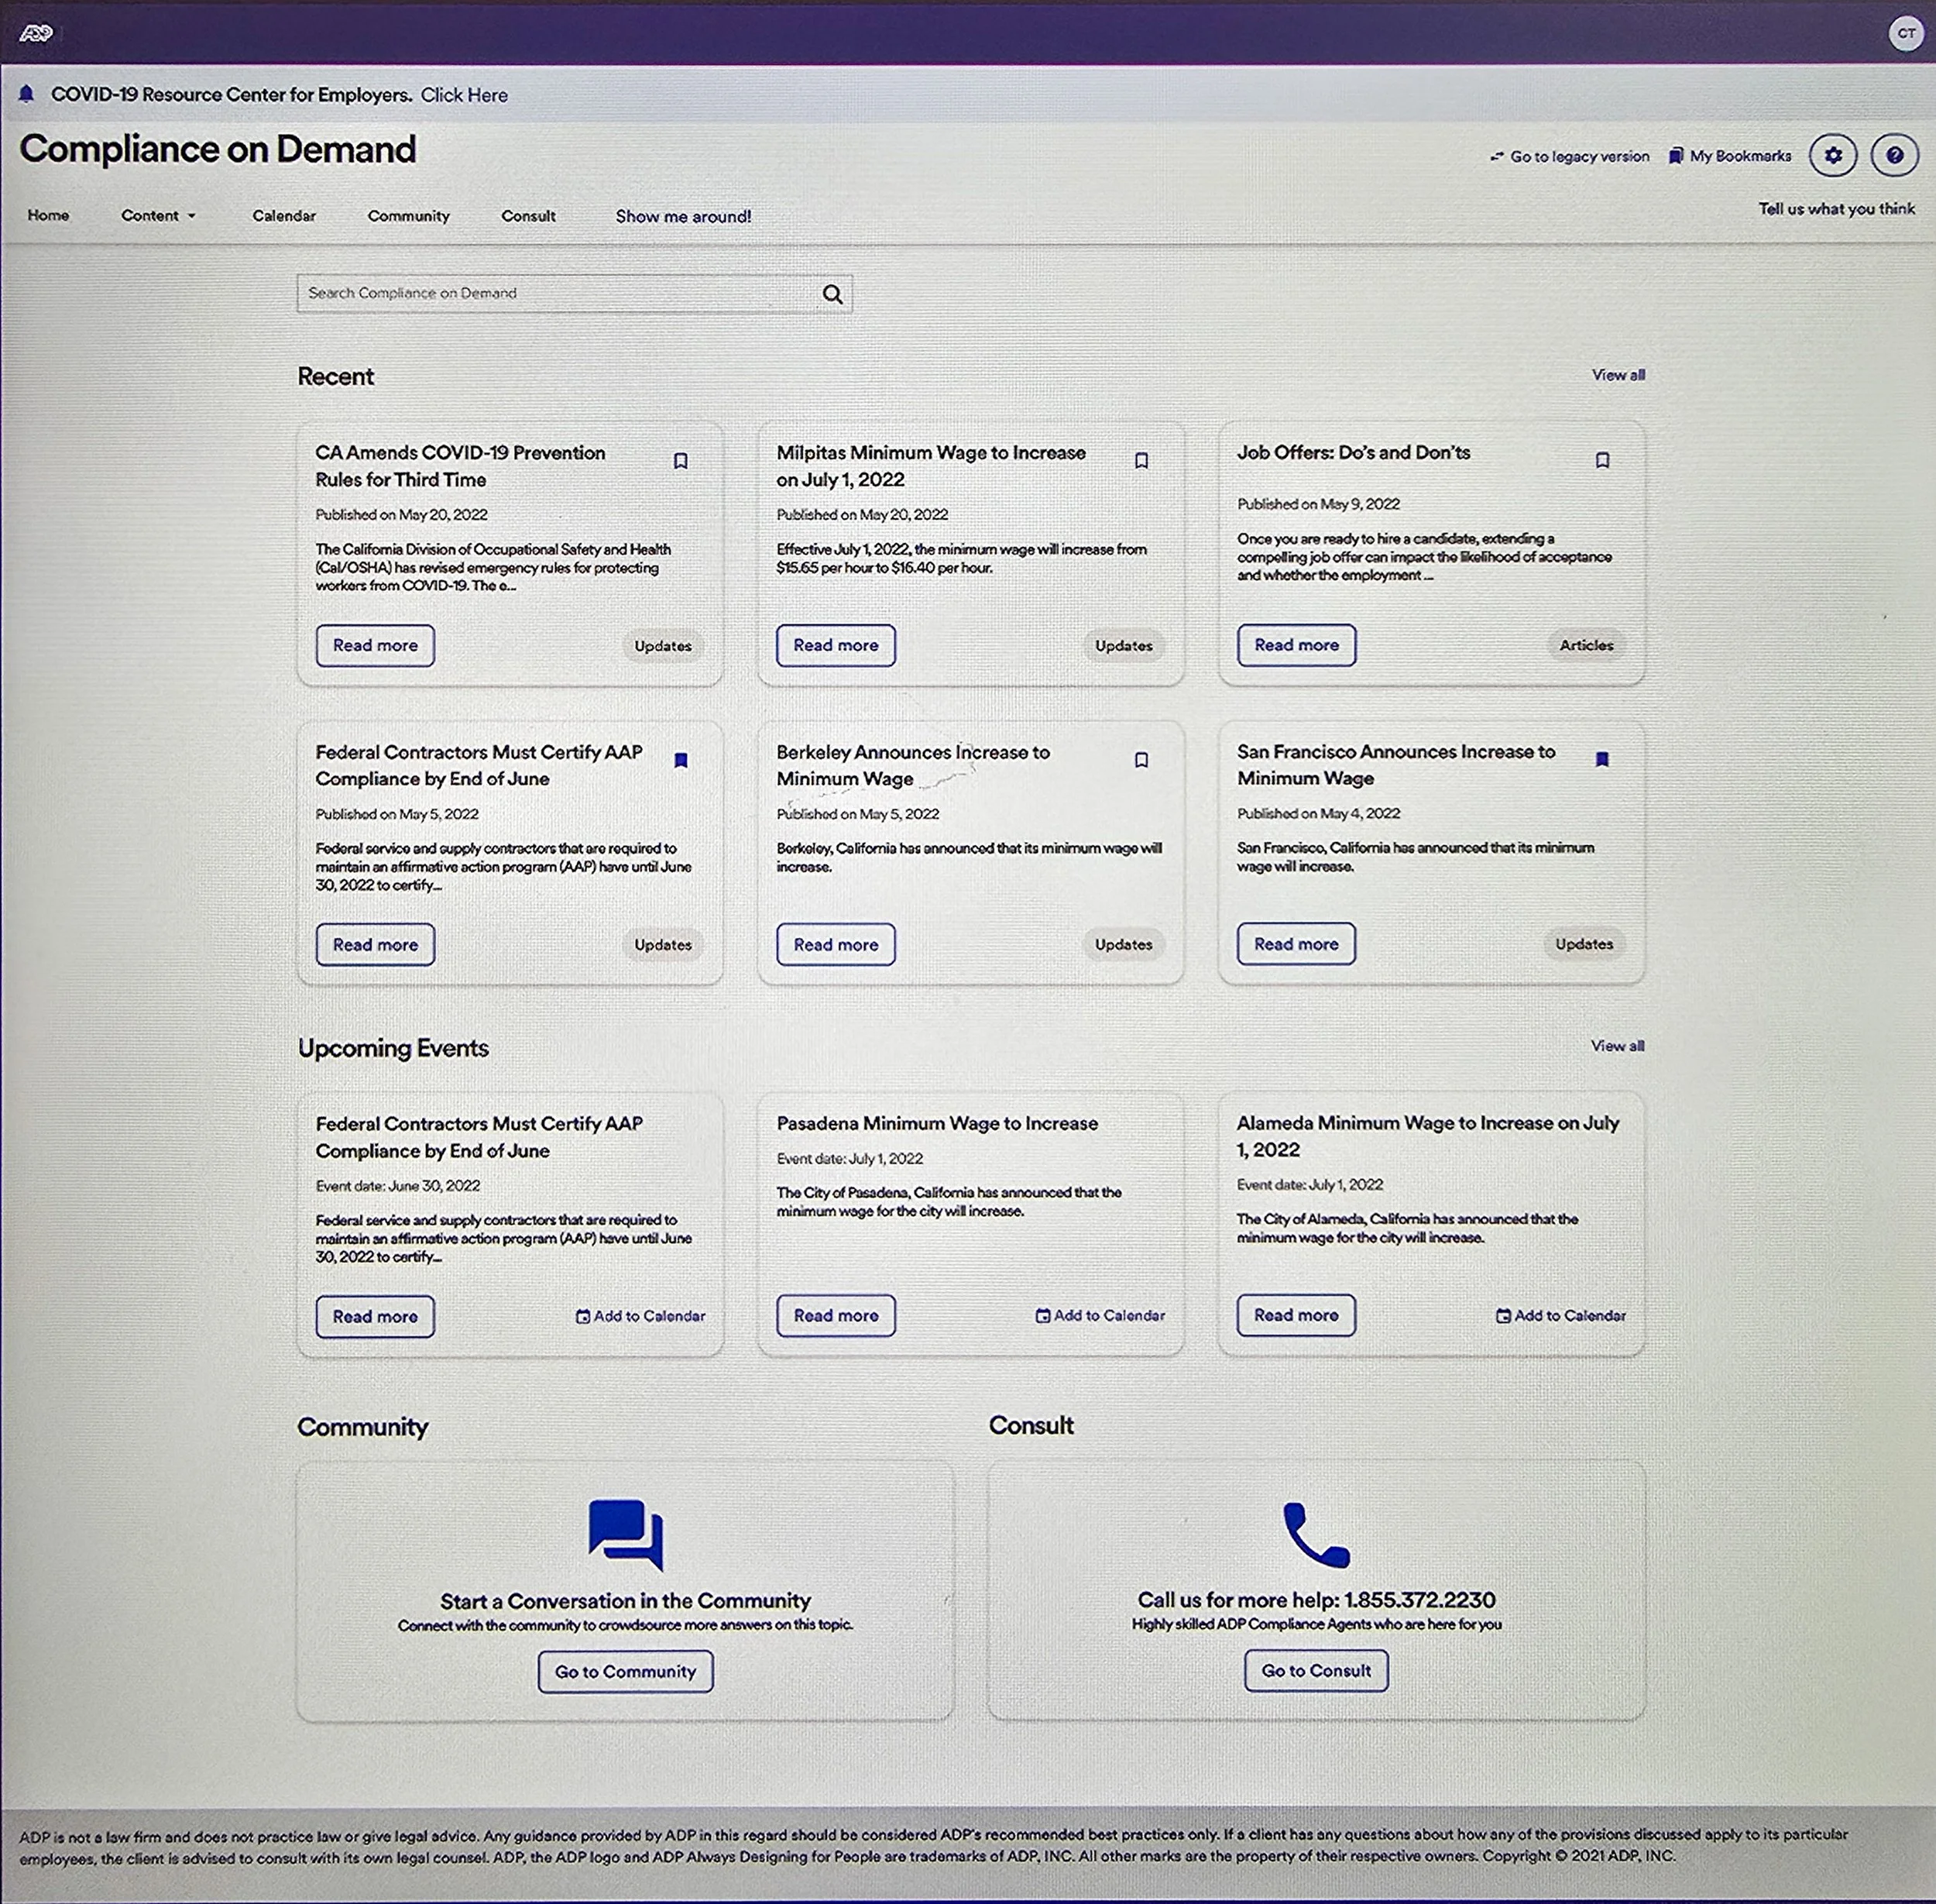Screen dimensions: 1936x1904
Task: Click the phone Consult icon
Action: (1316, 1534)
